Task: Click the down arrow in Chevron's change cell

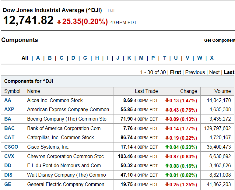Action: click(167, 157)
